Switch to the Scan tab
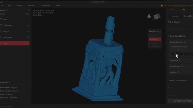This screenshot has height=108, width=193. tap(172, 10)
